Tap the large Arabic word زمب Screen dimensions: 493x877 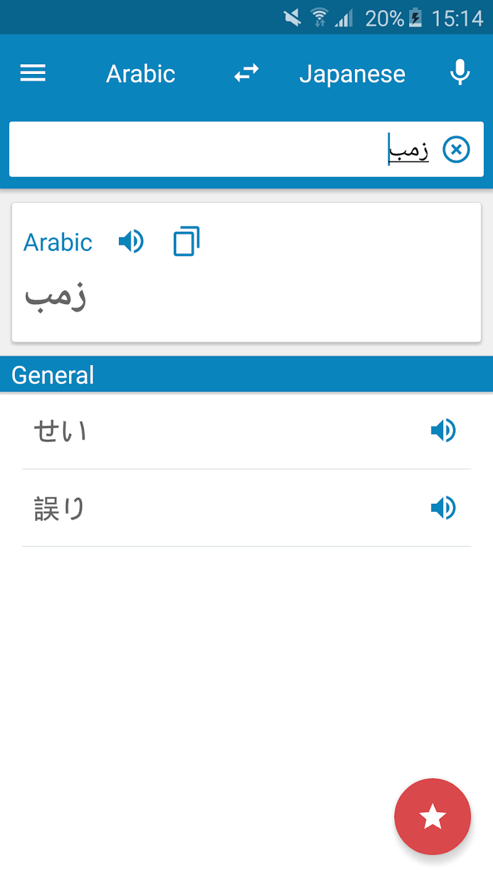point(55,296)
